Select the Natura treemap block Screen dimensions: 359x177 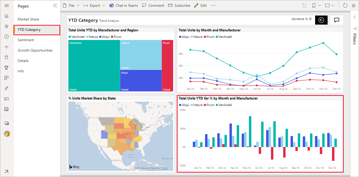141,55
